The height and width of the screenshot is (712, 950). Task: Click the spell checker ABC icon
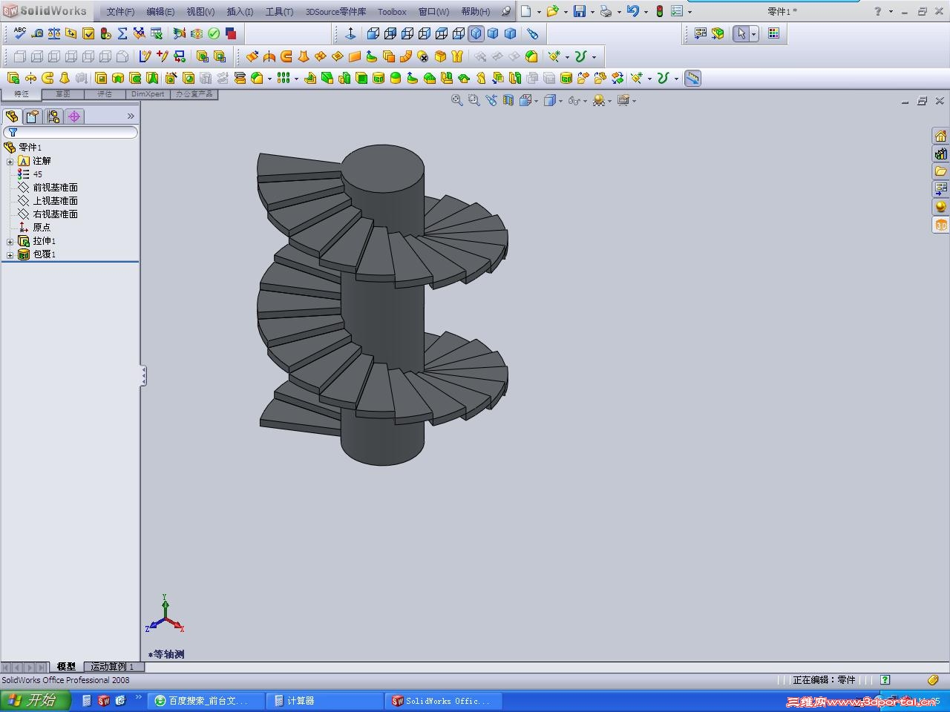coord(19,33)
